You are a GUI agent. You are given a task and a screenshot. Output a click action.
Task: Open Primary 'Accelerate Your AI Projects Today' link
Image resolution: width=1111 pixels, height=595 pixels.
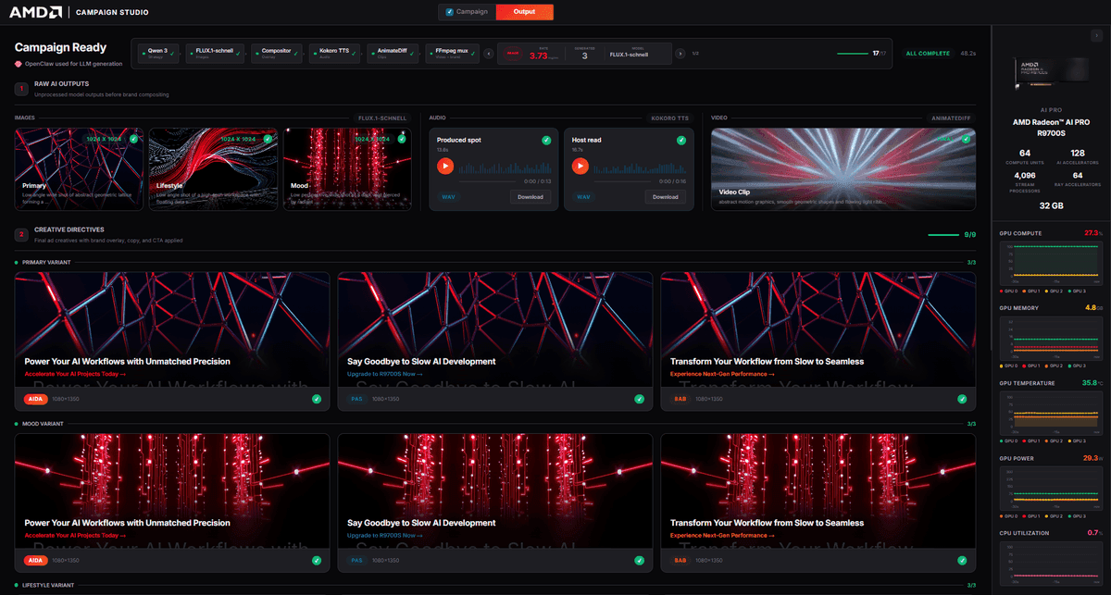click(x=74, y=374)
